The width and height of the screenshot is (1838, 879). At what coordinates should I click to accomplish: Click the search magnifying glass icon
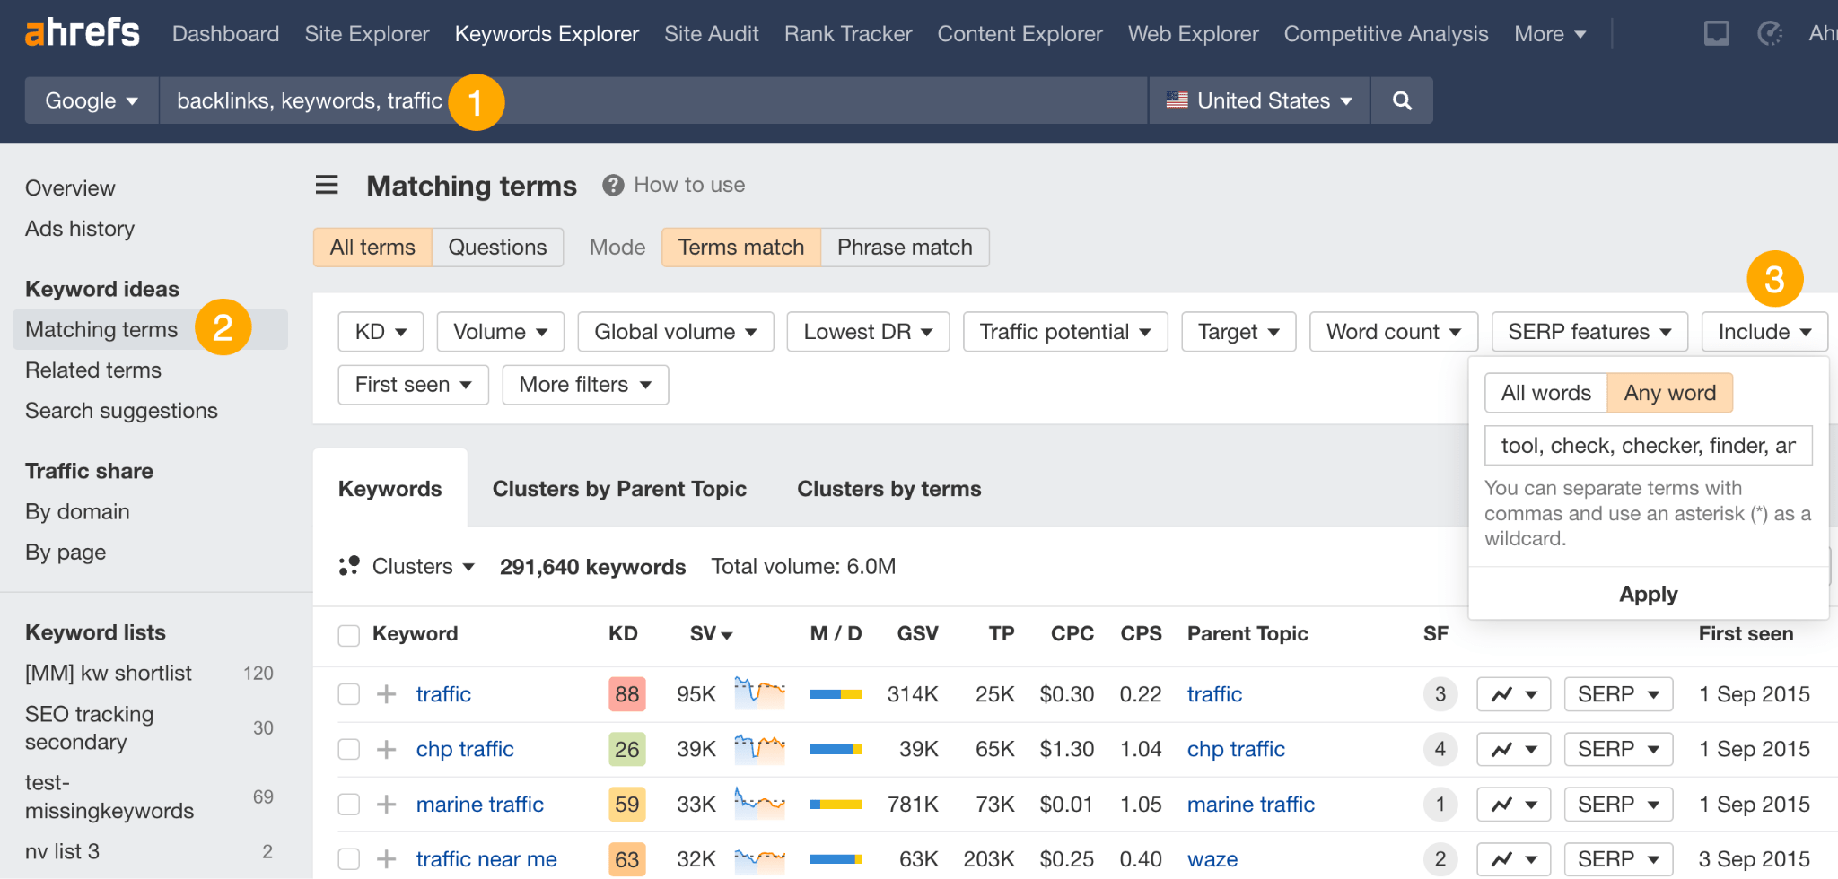point(1401,100)
